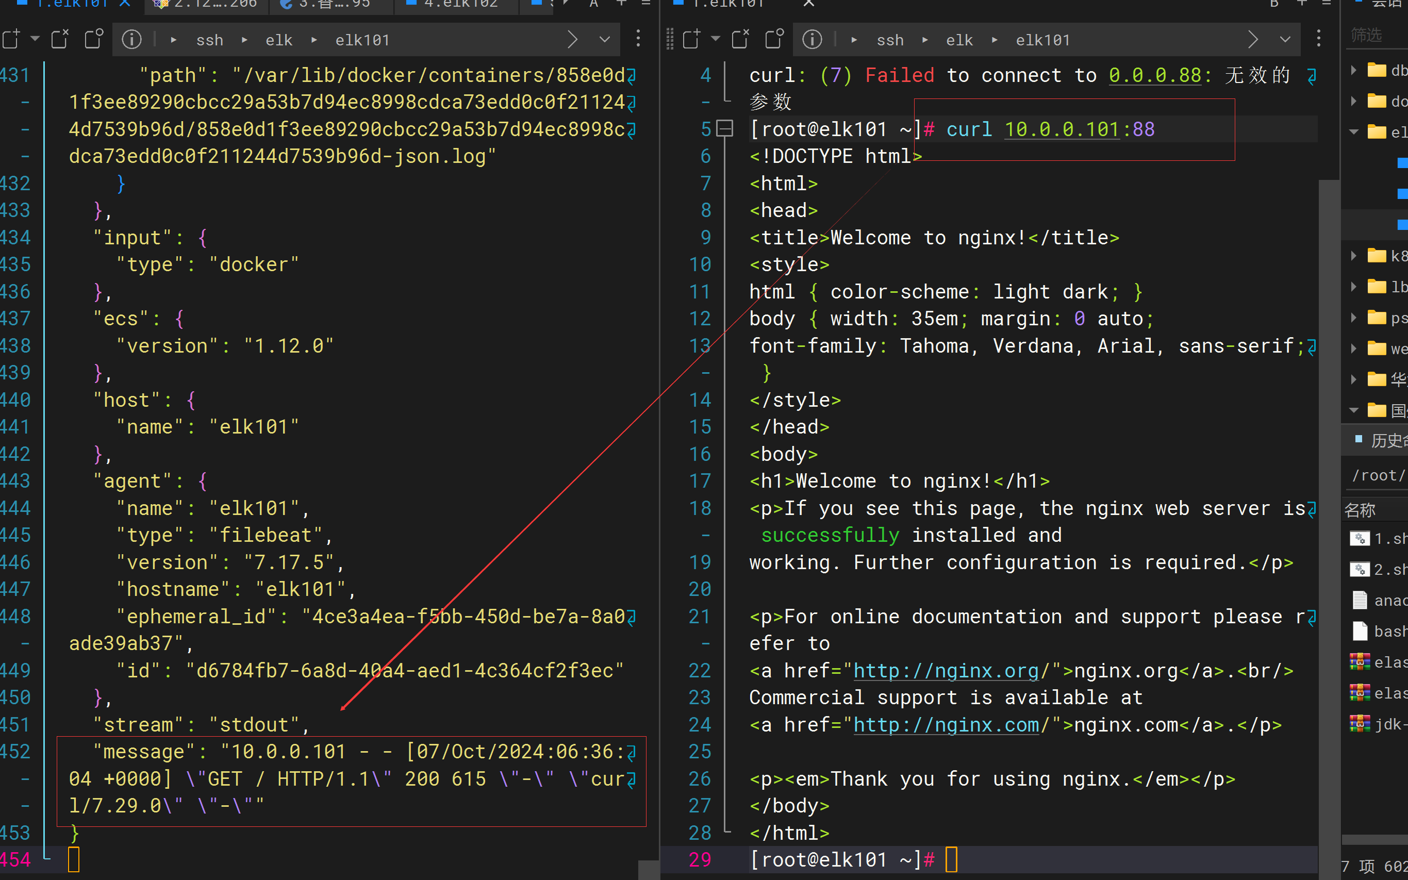The image size is (1408, 880).
Task: Open the address history chevron in left pane
Action: (x=605, y=39)
